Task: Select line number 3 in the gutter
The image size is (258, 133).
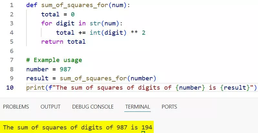Action: coord(12,23)
